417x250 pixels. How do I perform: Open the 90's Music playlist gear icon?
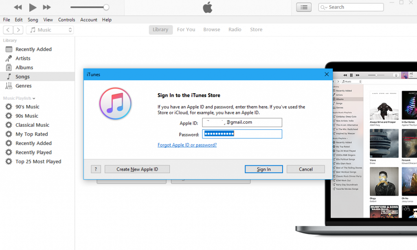(9, 107)
